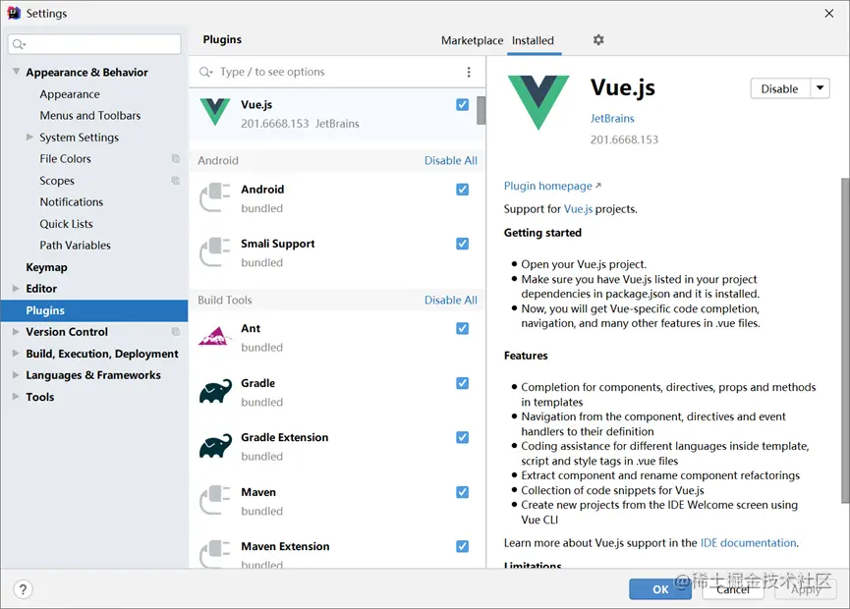Click the Cancel button

733,589
